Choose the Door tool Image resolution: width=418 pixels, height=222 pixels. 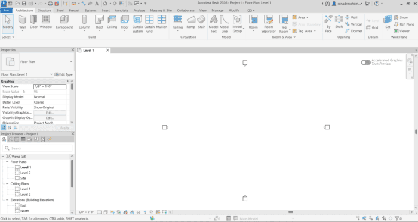(x=33, y=22)
